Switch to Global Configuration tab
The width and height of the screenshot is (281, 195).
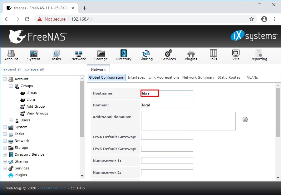point(106,77)
